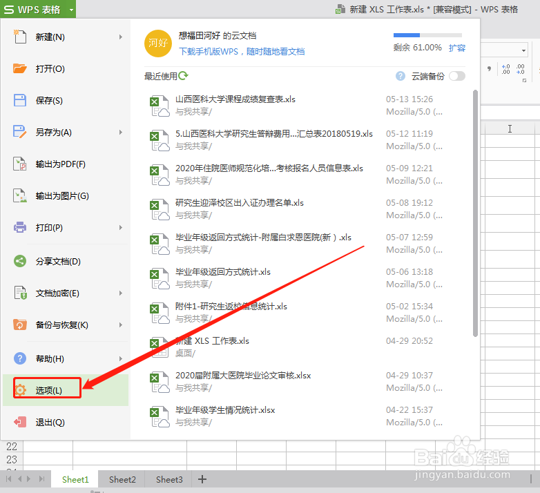Click the Print icon
Image resolution: width=540 pixels, height=493 pixels.
tap(19, 227)
